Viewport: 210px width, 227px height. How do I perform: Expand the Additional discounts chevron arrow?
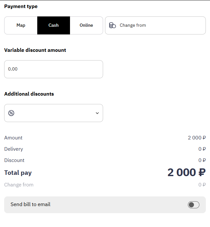click(x=97, y=113)
